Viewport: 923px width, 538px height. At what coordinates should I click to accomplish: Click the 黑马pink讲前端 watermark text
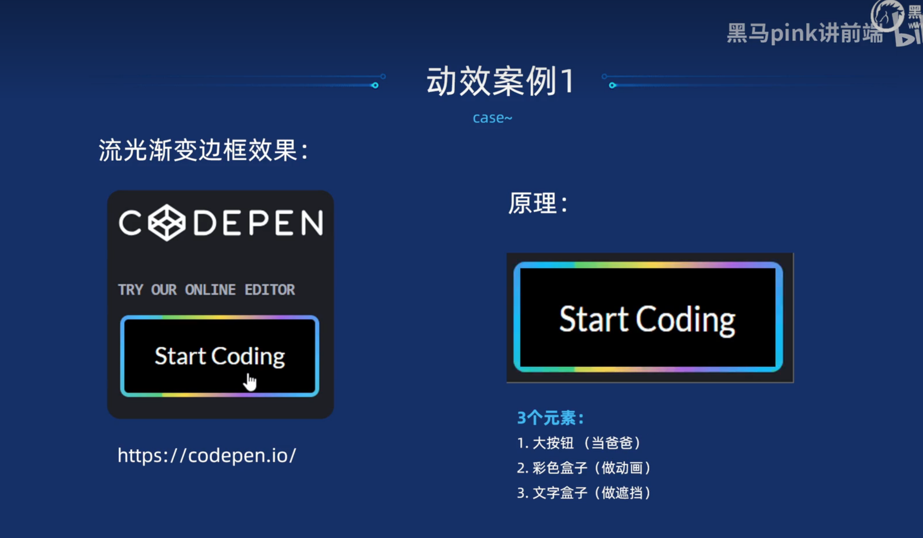pos(805,33)
